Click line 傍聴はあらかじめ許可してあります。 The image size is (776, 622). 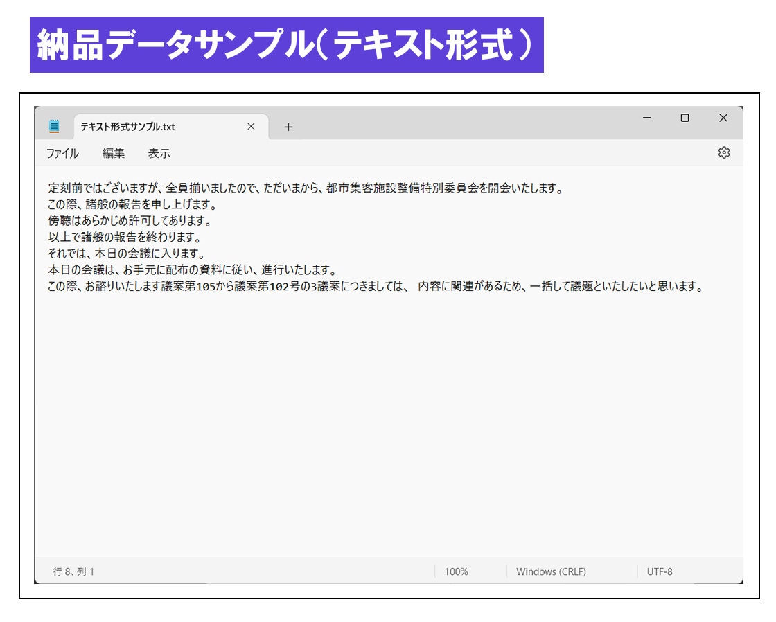130,221
